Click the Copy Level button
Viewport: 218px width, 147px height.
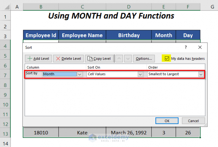click(x=99, y=59)
